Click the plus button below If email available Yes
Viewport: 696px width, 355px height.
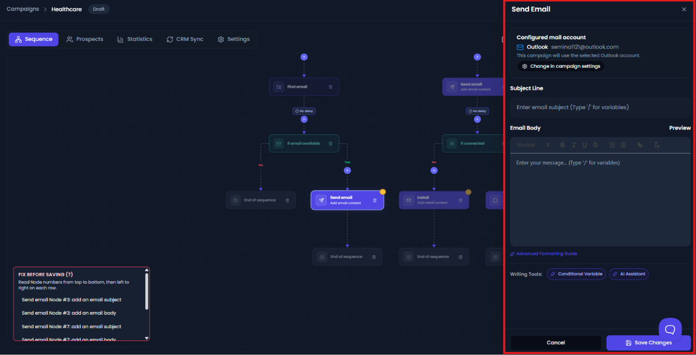point(347,170)
